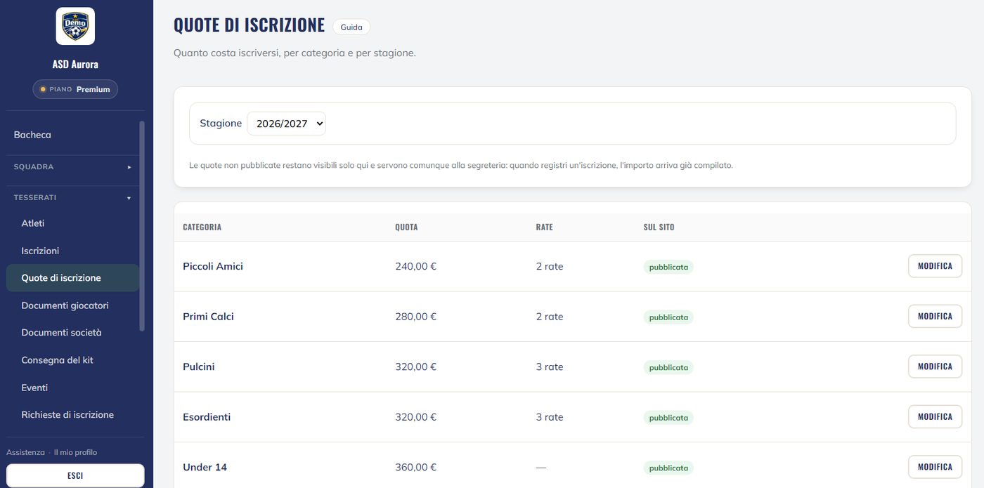The height and width of the screenshot is (488, 984).
Task: Open the Assistenza link
Action: click(x=25, y=452)
